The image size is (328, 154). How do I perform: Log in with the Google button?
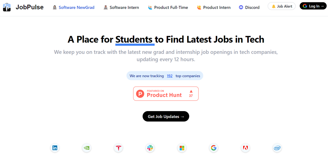[313, 6]
